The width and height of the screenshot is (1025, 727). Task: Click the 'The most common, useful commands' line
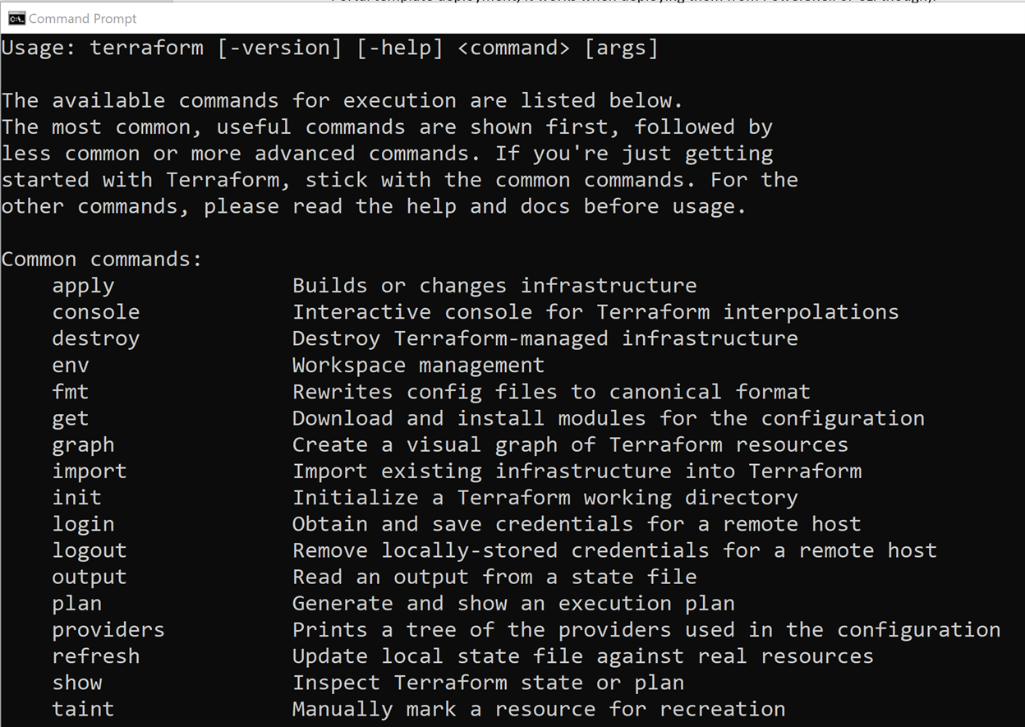tap(387, 127)
